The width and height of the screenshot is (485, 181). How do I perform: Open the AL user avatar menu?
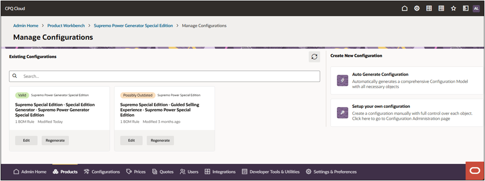pyautogui.click(x=476, y=9)
